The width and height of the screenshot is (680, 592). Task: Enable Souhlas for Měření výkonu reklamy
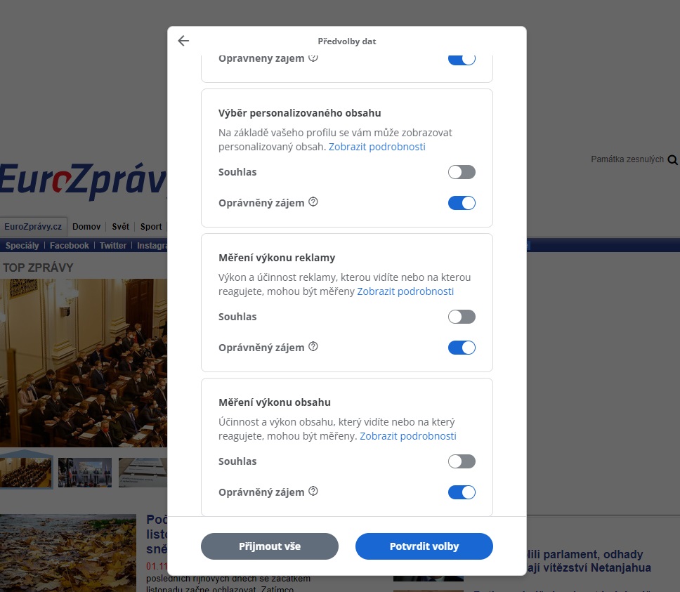[462, 317]
